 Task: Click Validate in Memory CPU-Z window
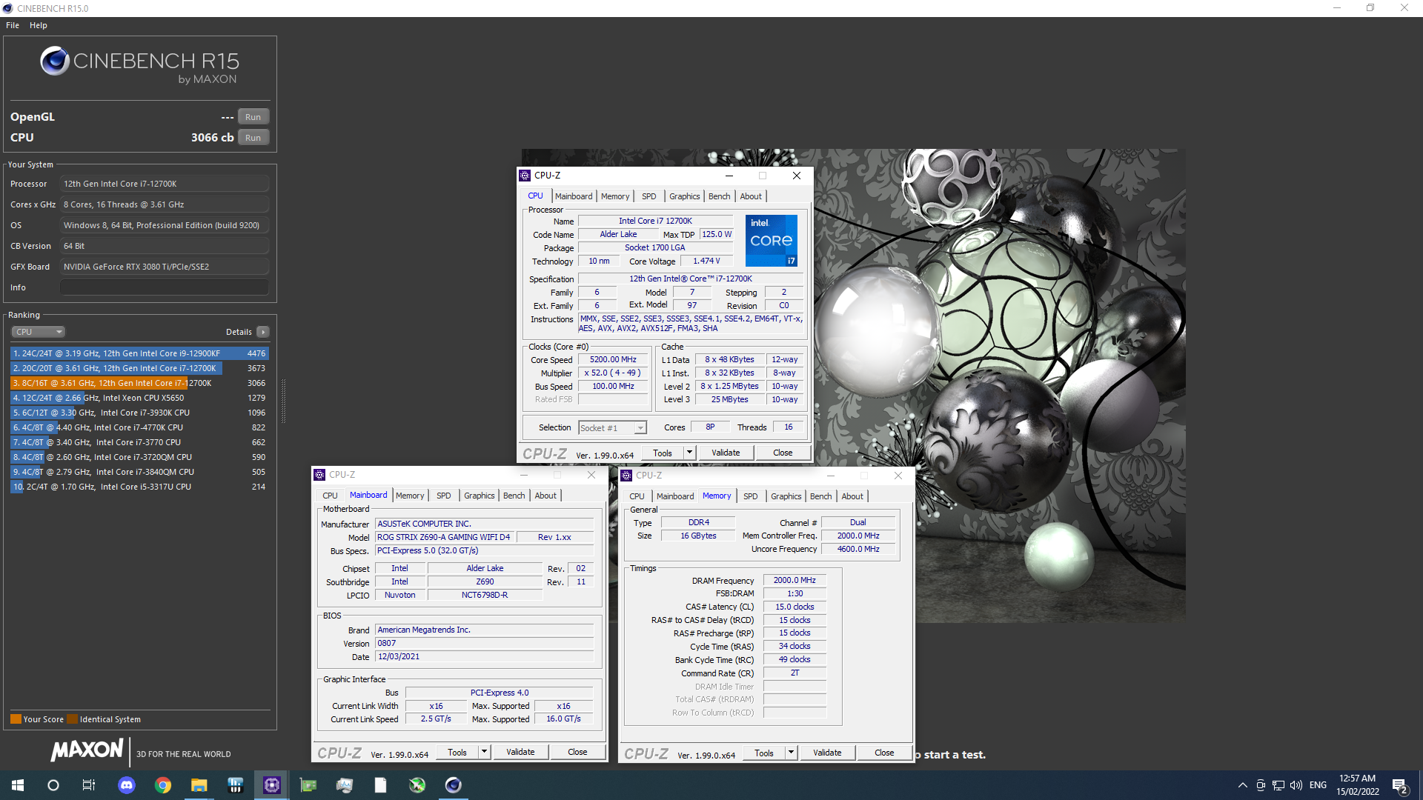click(827, 753)
